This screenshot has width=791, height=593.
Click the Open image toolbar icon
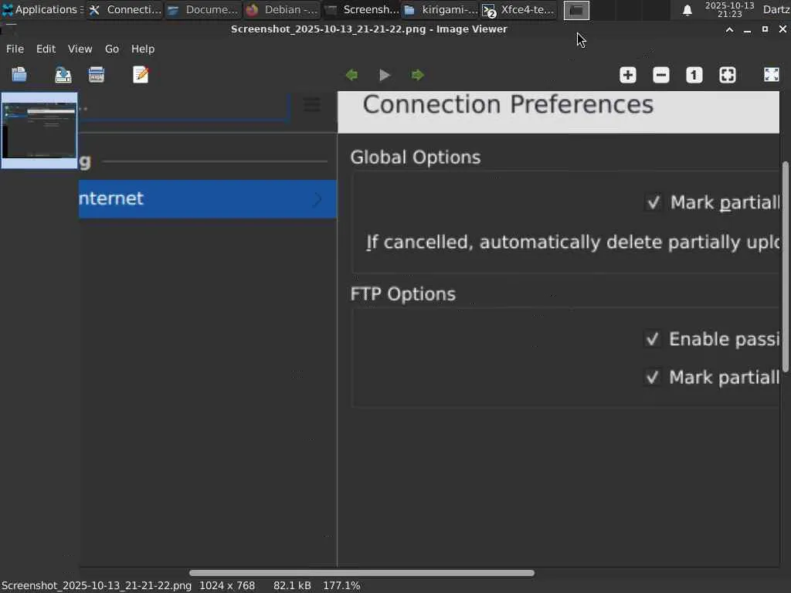click(x=19, y=75)
